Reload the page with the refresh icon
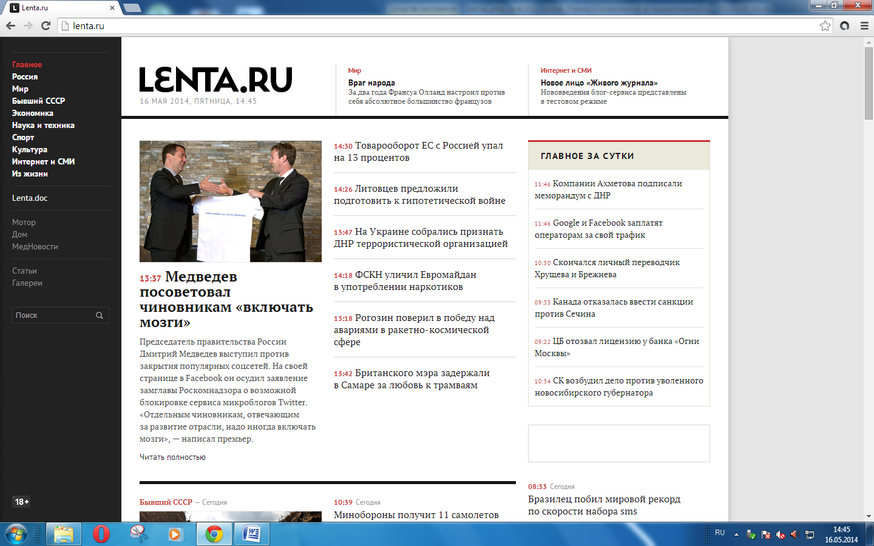 coord(46,25)
